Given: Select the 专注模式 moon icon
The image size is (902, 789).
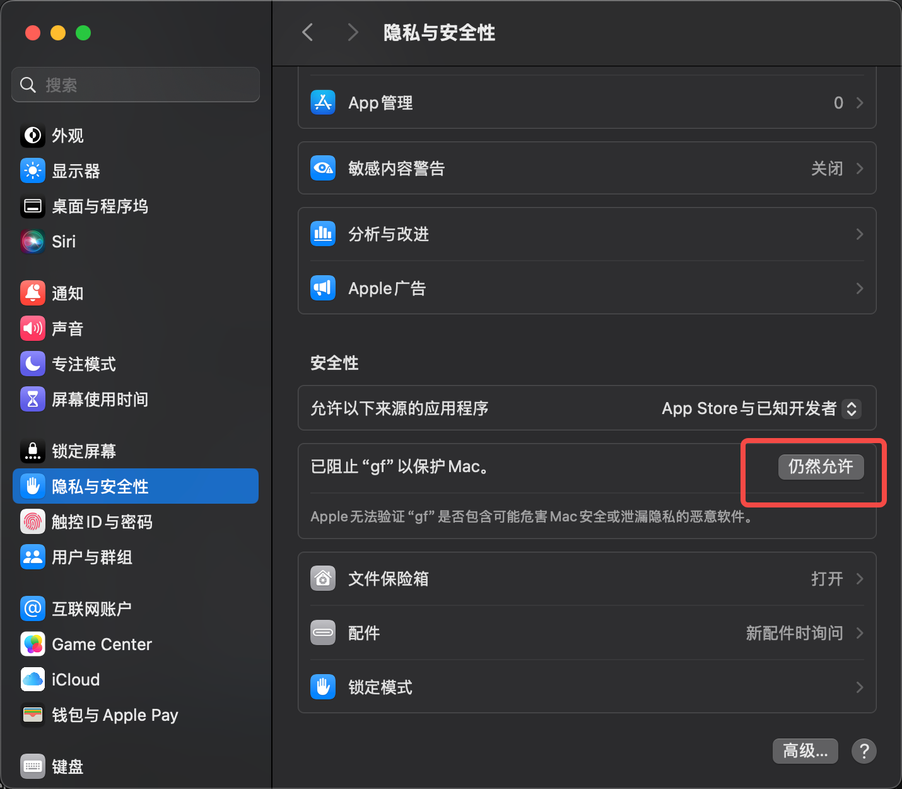Looking at the screenshot, I should (x=33, y=364).
